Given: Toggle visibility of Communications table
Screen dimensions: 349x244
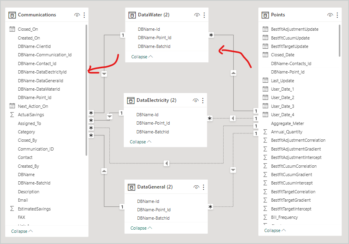Looking at the screenshot, I should click(x=77, y=15).
